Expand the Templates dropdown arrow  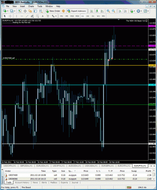click(148, 11)
